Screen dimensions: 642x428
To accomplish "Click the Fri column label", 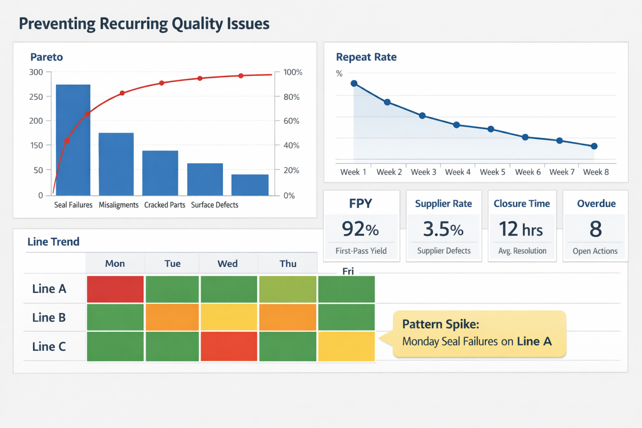I will coord(348,271).
